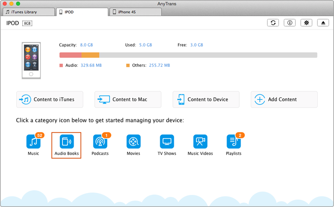334x207 pixels.
Task: Click the Add Content button
Action: coord(284,99)
